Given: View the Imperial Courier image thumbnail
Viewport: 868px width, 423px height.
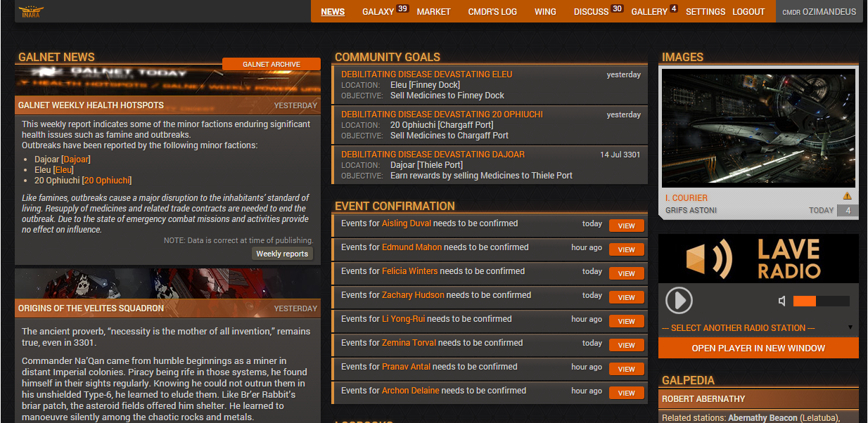Looking at the screenshot, I should point(758,127).
